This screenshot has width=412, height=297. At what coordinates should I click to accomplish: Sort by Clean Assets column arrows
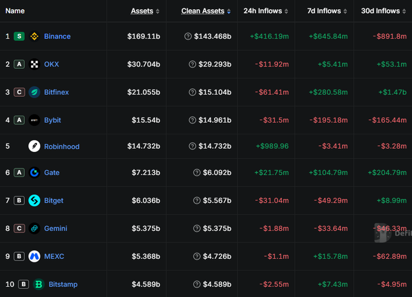229,11
